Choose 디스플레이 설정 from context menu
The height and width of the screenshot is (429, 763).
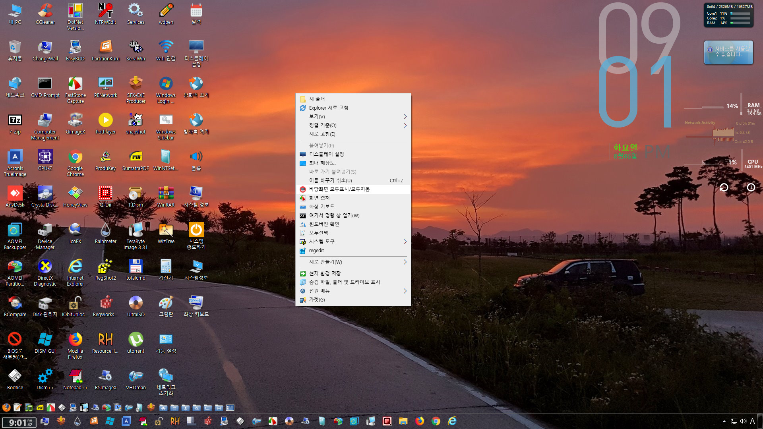(x=353, y=154)
